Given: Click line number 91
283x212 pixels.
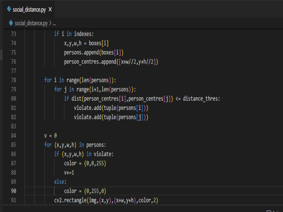Looking at the screenshot, I should pos(13,200).
